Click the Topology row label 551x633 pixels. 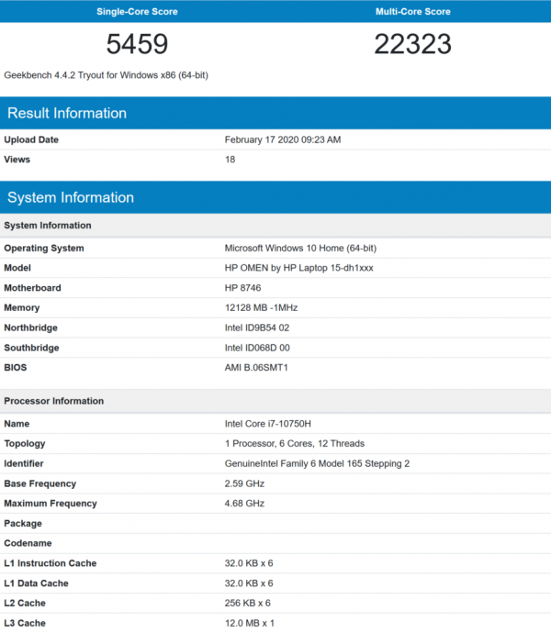coord(25,444)
